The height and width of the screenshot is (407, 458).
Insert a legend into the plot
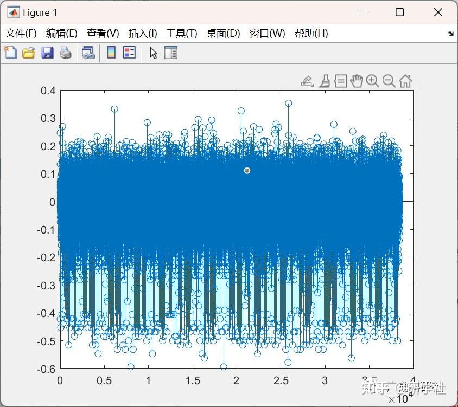[130, 53]
